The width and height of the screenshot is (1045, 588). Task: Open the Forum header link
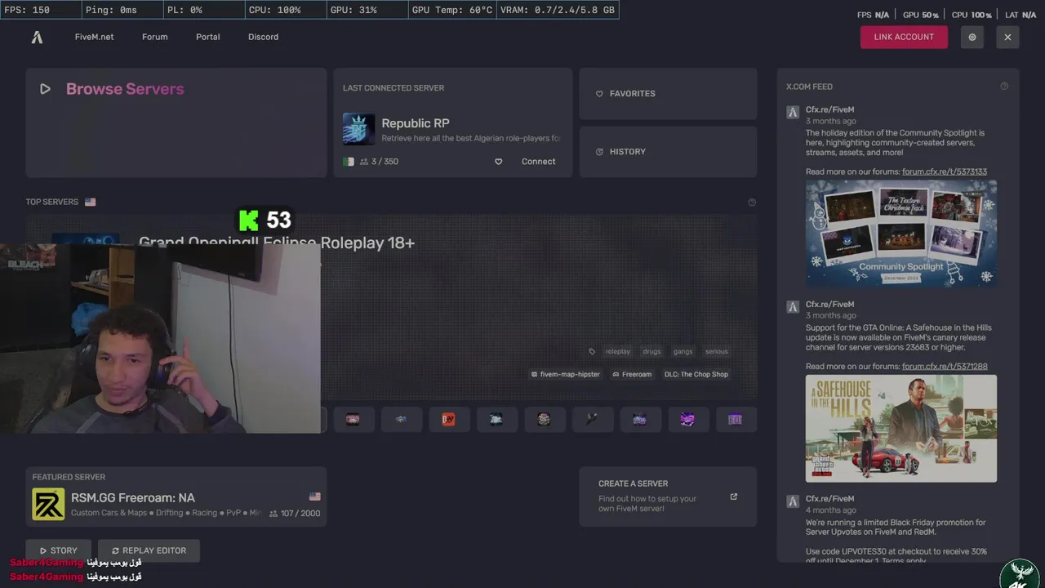pos(154,37)
